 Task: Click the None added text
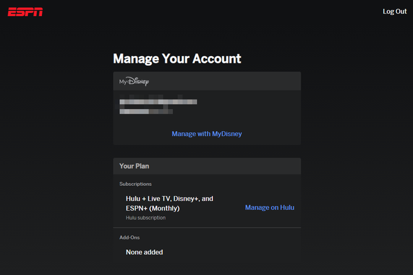144,252
